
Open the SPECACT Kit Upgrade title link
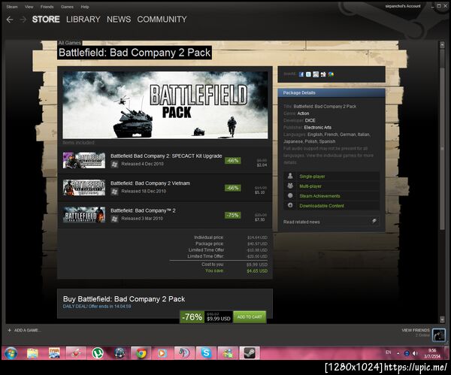pyautogui.click(x=166, y=156)
